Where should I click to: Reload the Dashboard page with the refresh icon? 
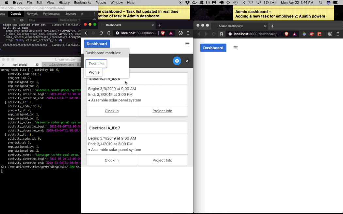click(101, 33)
